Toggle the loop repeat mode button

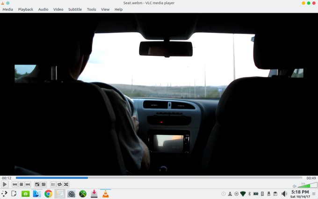(x=59, y=184)
